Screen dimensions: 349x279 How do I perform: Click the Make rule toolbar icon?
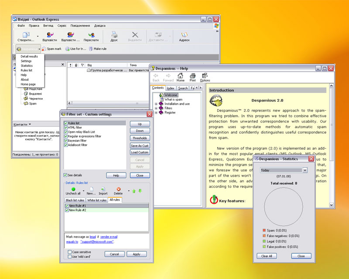91,49
